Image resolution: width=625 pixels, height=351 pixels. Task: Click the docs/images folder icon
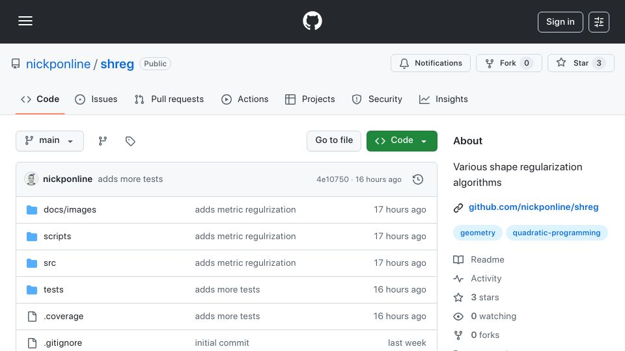click(x=32, y=210)
